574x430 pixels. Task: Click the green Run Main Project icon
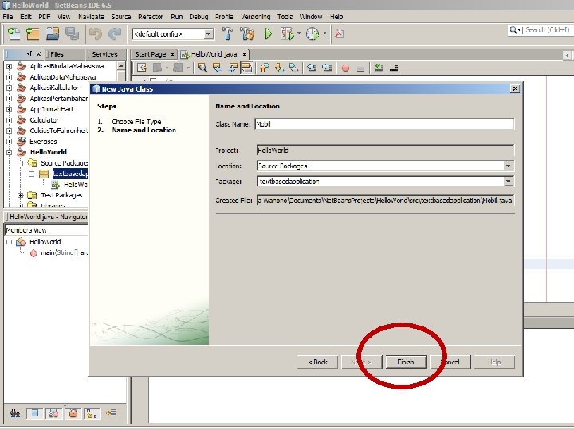(269, 33)
